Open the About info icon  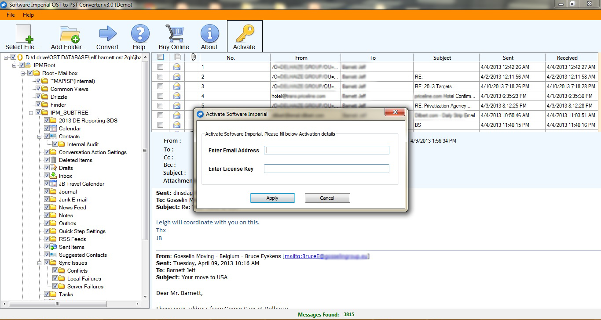(x=209, y=33)
